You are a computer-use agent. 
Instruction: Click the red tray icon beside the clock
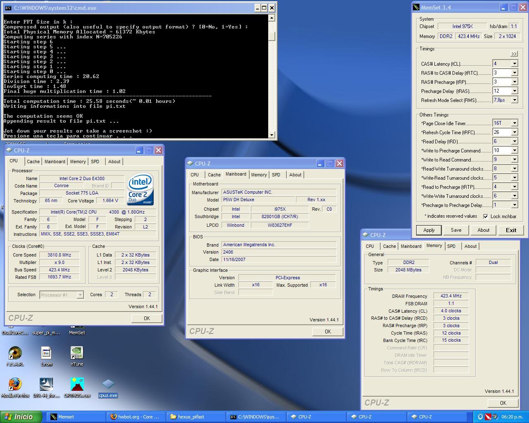coord(488,417)
